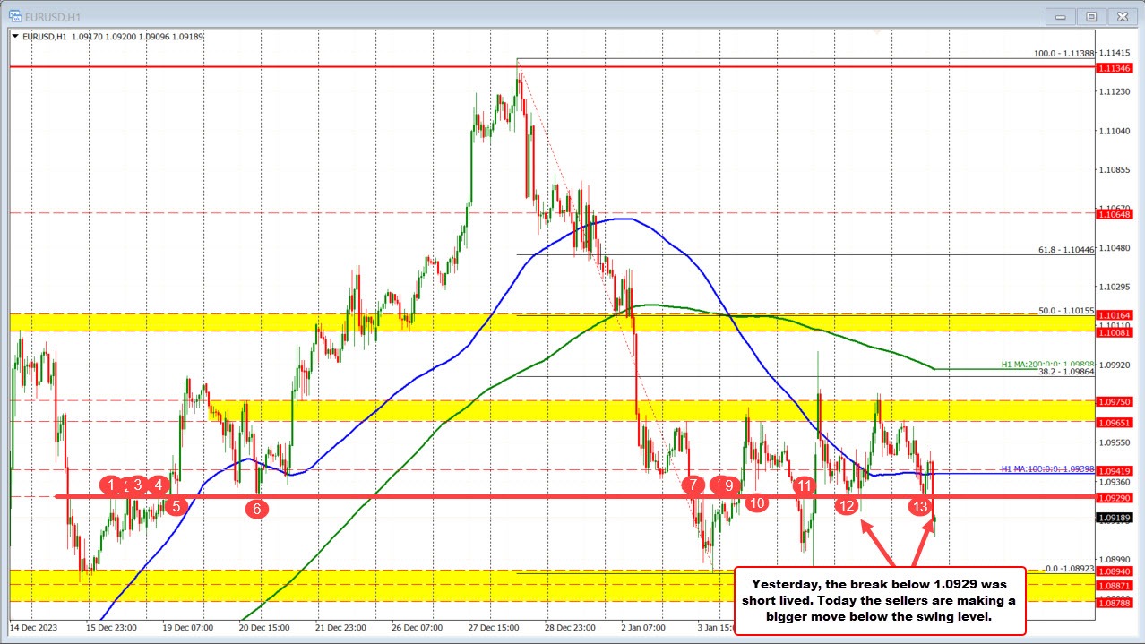
Task: Click marker 13 at the recent price drop
Action: [920, 506]
